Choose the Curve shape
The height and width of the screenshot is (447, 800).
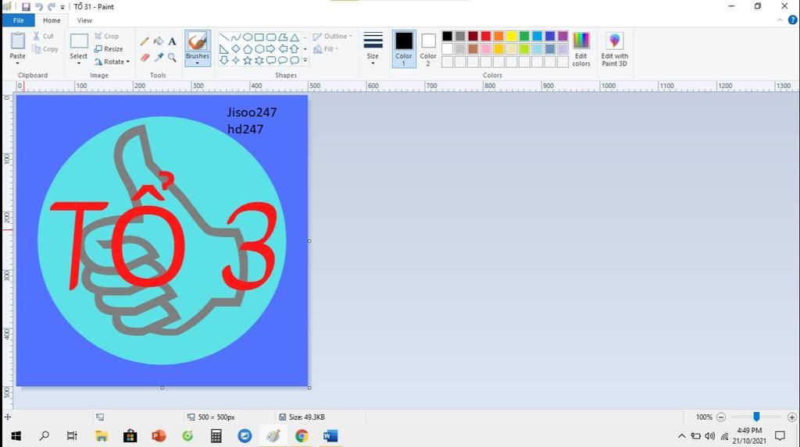tap(236, 37)
